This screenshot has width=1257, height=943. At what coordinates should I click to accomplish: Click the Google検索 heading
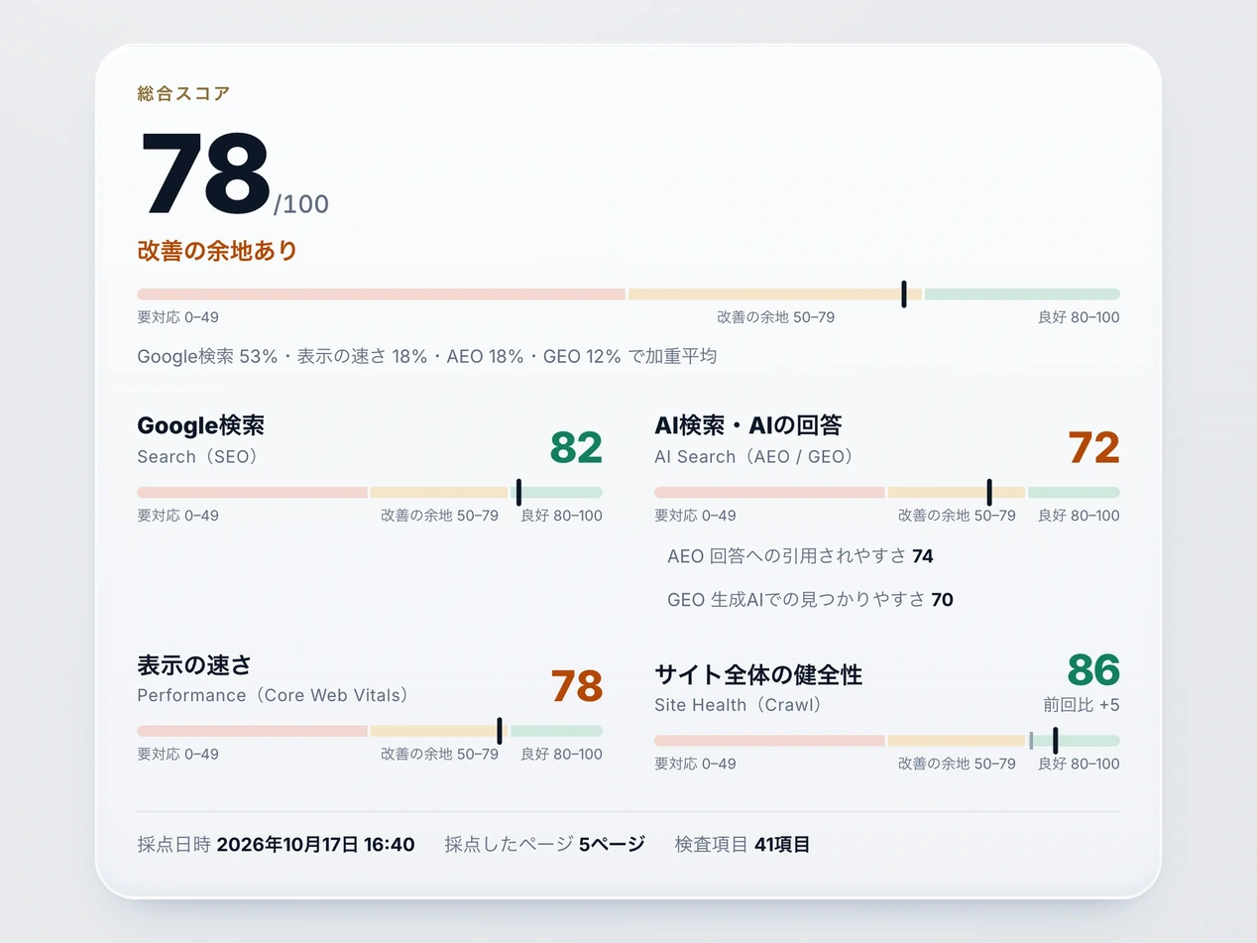pos(200,426)
